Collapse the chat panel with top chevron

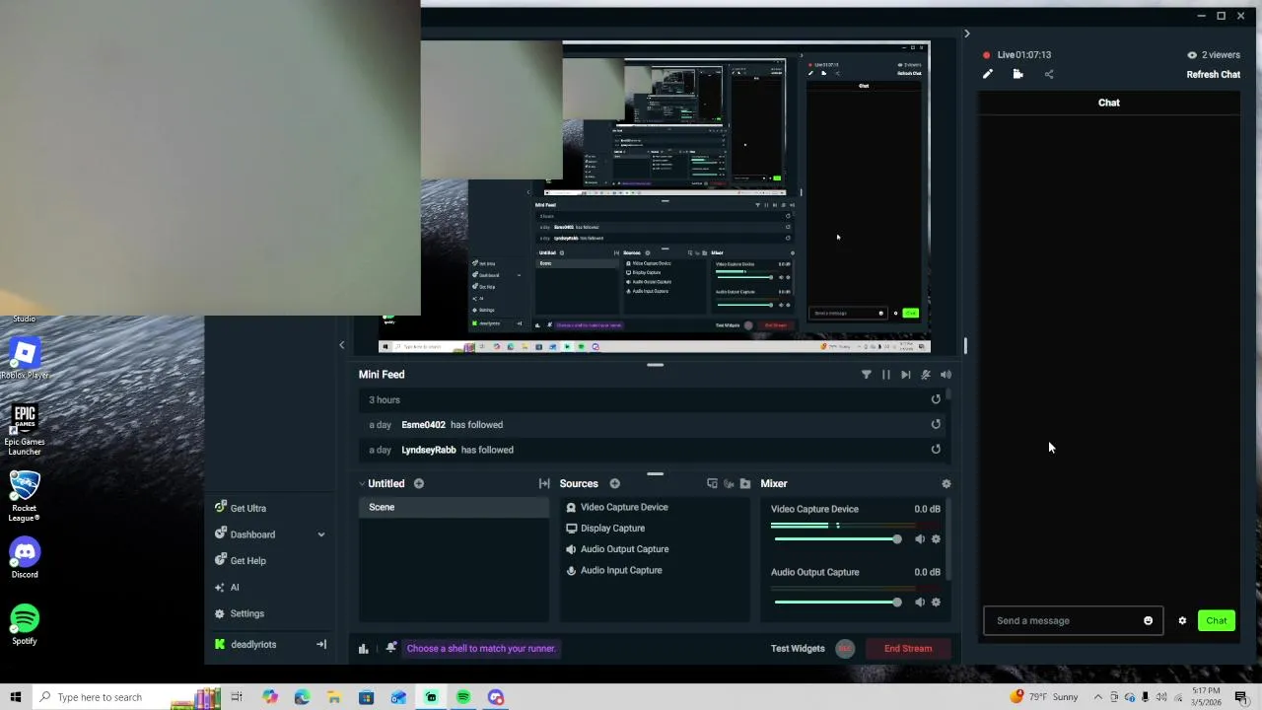click(966, 34)
